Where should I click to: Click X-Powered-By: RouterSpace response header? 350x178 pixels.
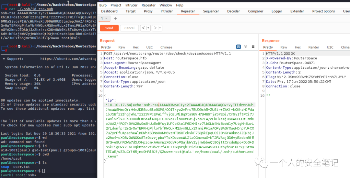click(292, 58)
